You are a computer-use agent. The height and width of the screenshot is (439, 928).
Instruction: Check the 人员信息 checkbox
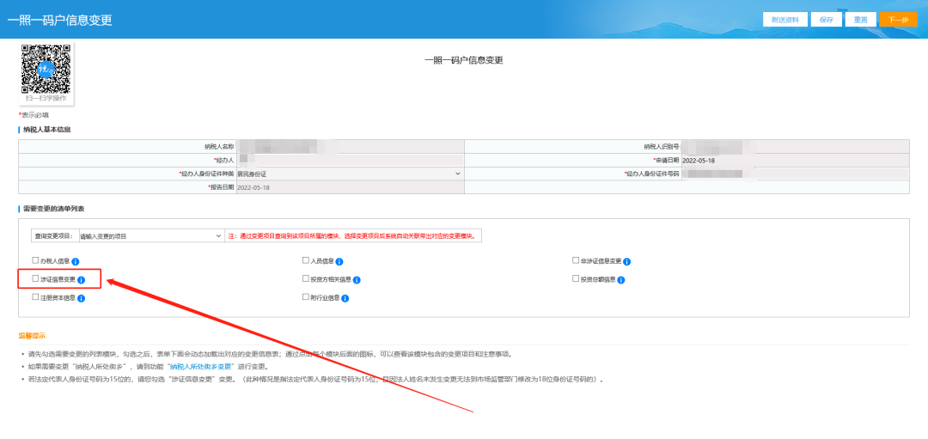pos(305,259)
